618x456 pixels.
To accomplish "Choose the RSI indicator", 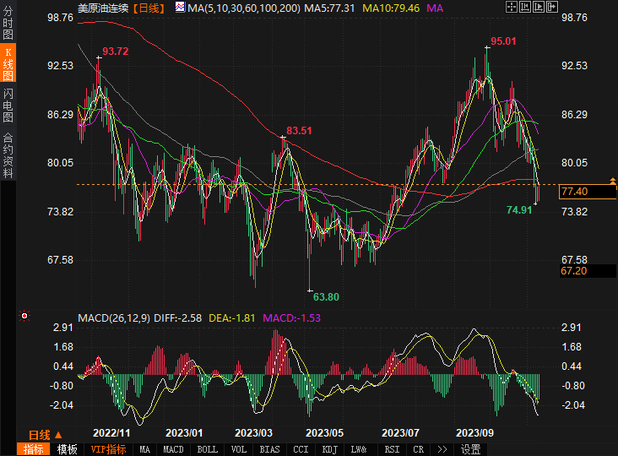I will [x=391, y=449].
